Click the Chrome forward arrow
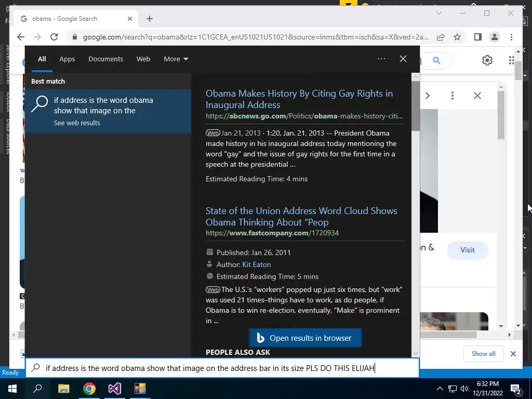Image resolution: width=532 pixels, height=399 pixels. tap(37, 37)
